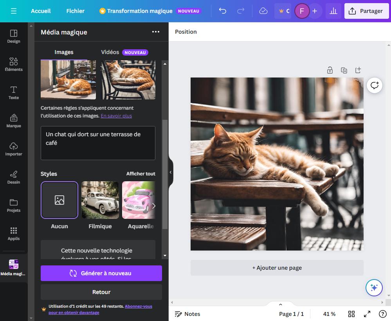Select the Dessin tool
The width and height of the screenshot is (391, 321).
click(x=14, y=177)
